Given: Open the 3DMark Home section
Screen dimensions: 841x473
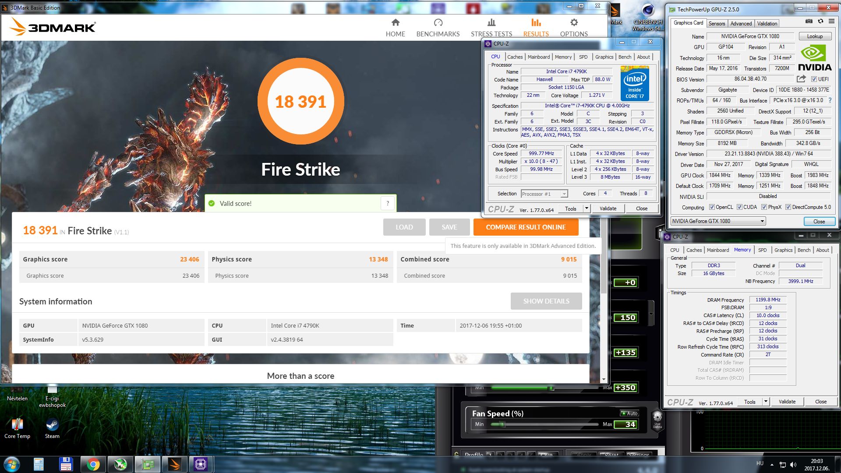Looking at the screenshot, I should click(x=395, y=27).
